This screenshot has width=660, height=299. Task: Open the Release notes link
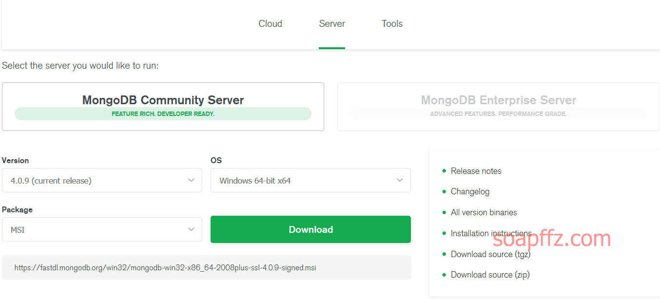(x=476, y=171)
